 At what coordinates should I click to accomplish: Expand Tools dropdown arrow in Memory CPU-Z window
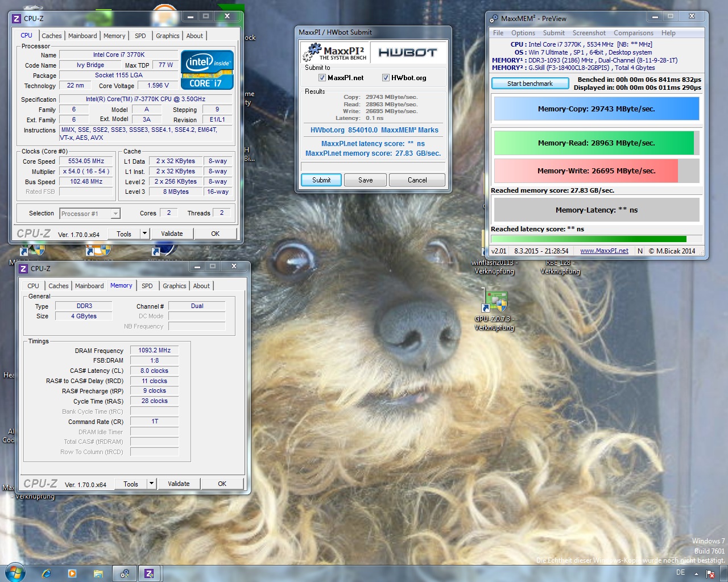(x=151, y=484)
